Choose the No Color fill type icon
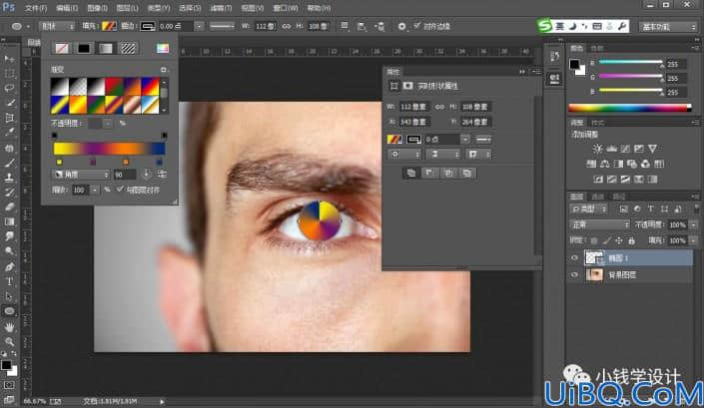The height and width of the screenshot is (408, 704). coord(62,49)
